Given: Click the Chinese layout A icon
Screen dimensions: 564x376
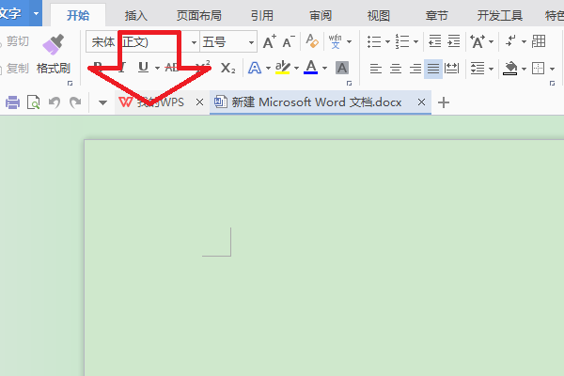Looking at the screenshot, I should tap(478, 41).
